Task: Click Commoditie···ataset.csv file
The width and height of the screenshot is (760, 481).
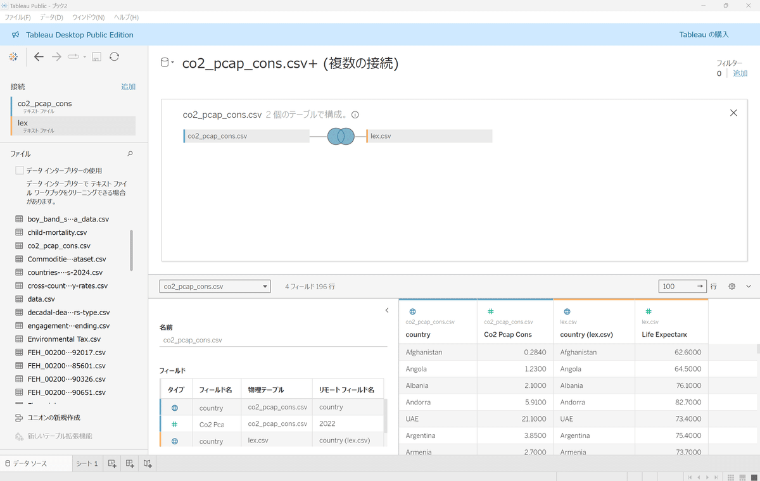Action: [x=66, y=259]
